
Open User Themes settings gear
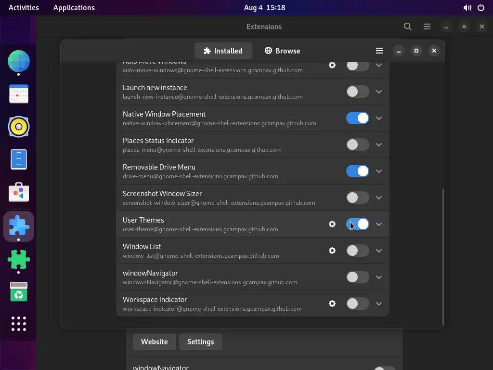[x=332, y=224]
